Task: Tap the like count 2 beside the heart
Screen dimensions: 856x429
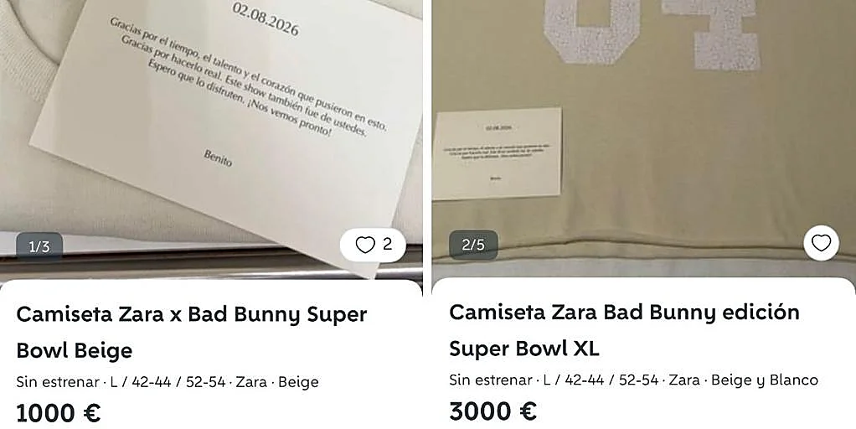Action: pyautogui.click(x=387, y=244)
